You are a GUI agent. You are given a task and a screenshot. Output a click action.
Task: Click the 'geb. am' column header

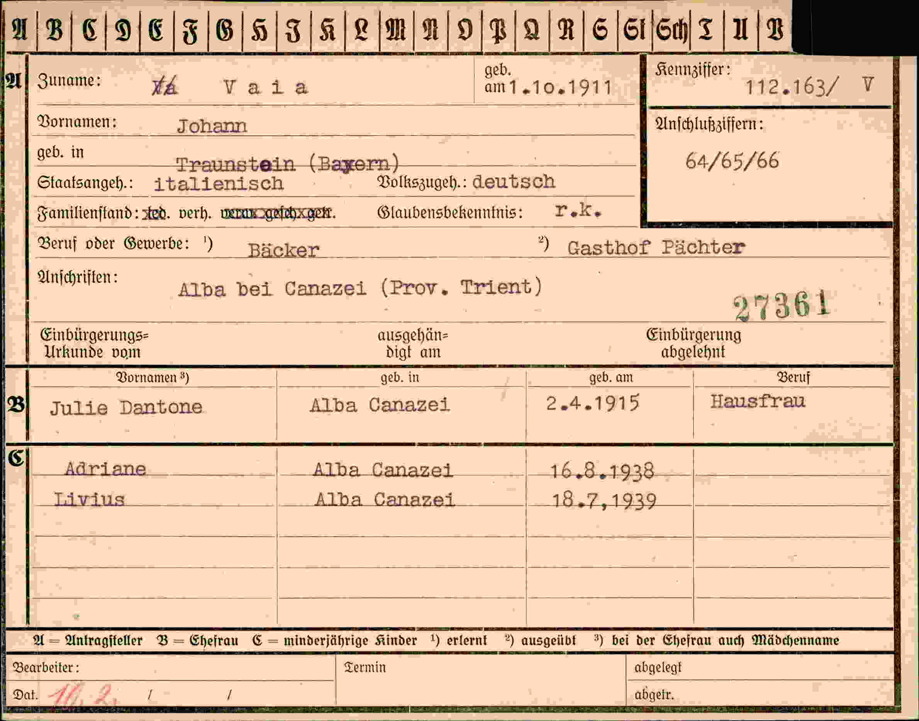click(x=611, y=377)
